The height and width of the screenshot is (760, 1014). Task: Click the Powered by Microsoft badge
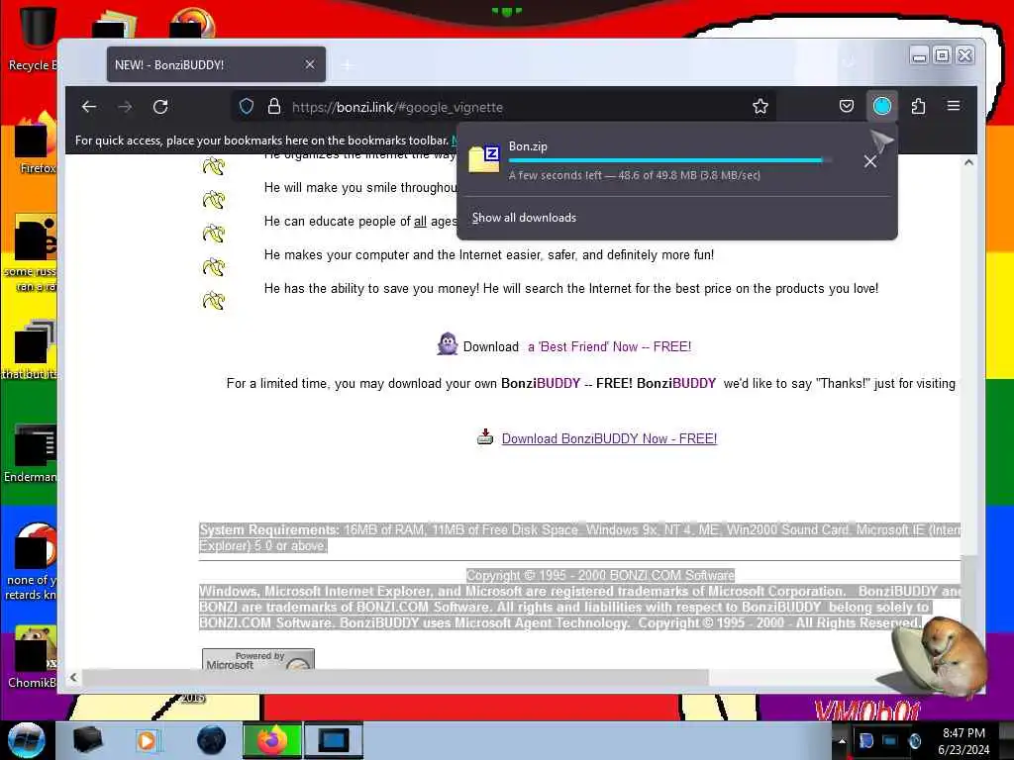point(258,659)
